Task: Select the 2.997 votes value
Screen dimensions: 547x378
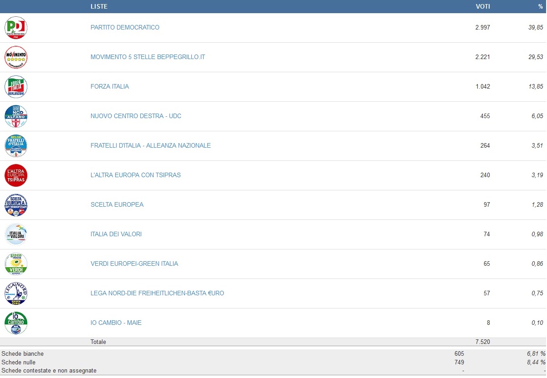Action: click(x=482, y=27)
